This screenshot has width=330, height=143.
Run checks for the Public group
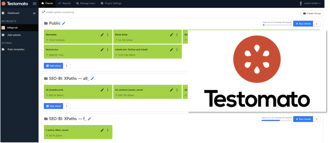[303, 24]
